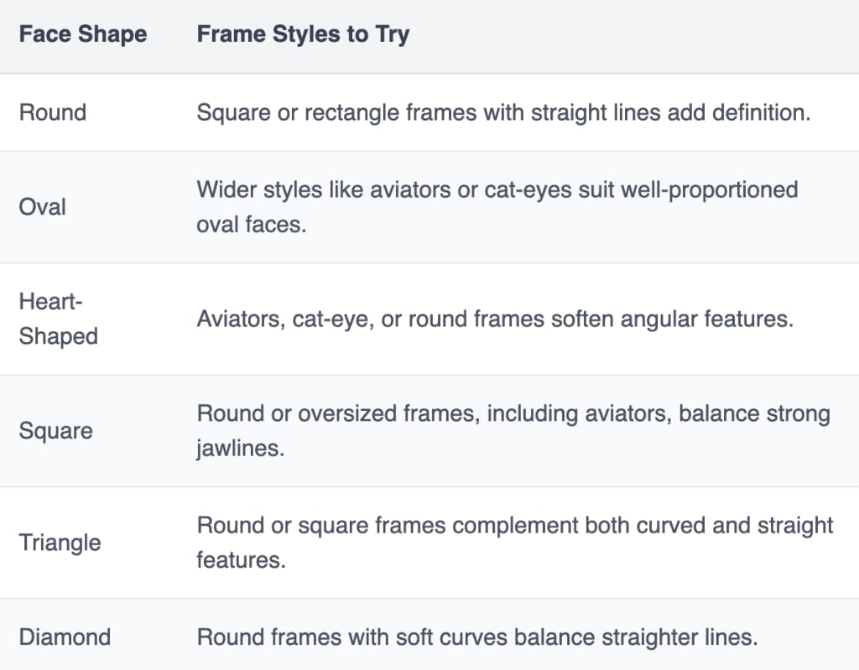Select the Square face shape cell
Screen dimensions: 859x670
(x=55, y=431)
